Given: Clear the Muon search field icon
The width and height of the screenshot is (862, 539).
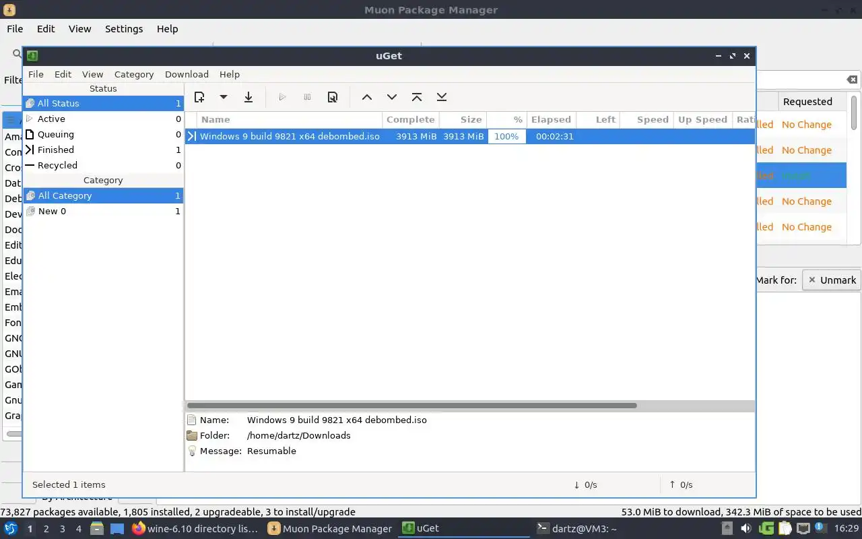Looking at the screenshot, I should coord(852,80).
